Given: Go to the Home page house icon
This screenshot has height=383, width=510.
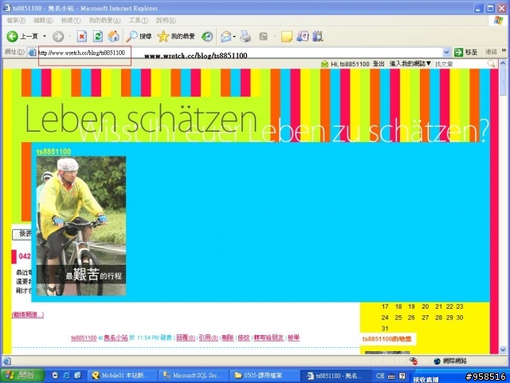Looking at the screenshot, I should (113, 36).
